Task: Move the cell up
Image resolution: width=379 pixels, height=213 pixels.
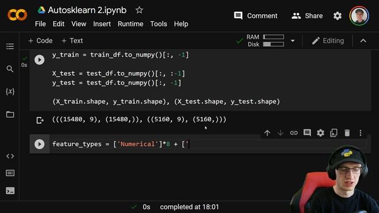Action: 267,133
